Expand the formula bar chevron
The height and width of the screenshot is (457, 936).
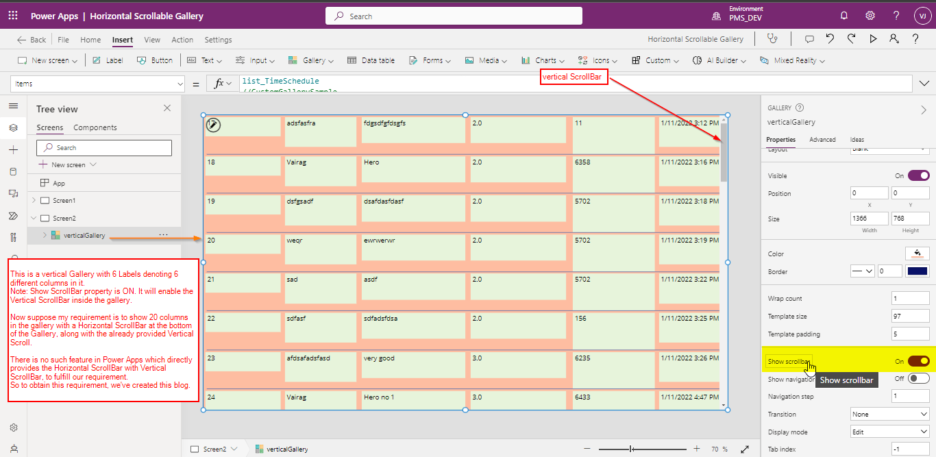pyautogui.click(x=924, y=84)
